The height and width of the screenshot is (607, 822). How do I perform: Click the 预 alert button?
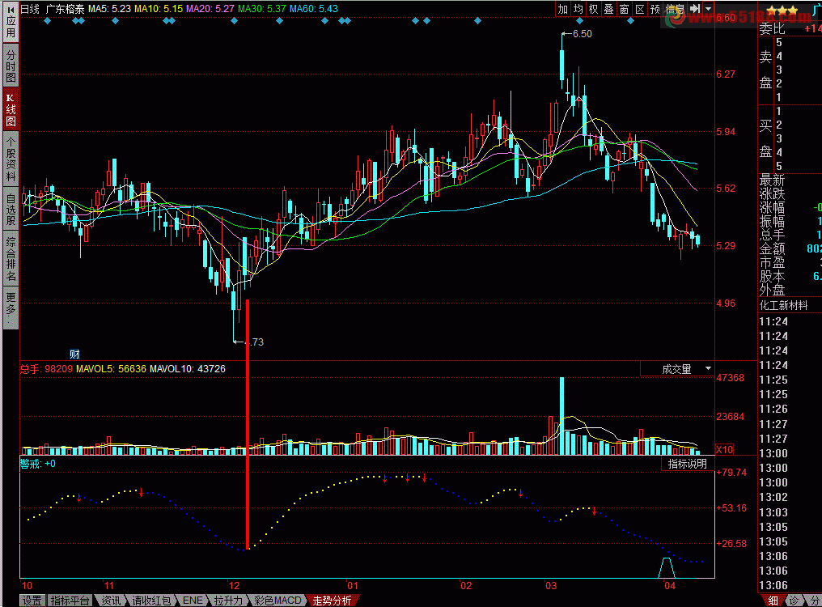655,9
